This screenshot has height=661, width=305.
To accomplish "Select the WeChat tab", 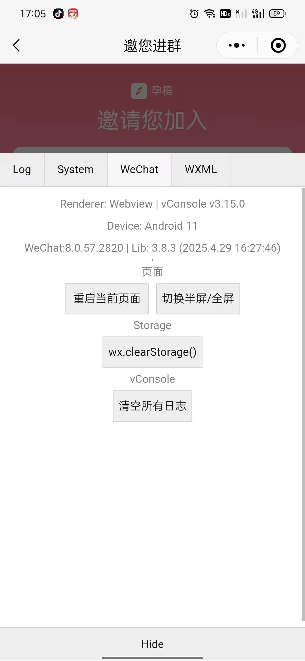I will click(x=139, y=169).
